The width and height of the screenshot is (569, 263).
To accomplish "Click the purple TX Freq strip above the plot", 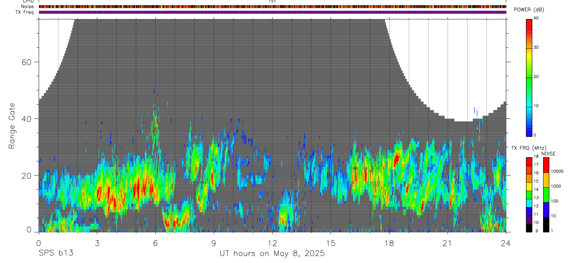I will tap(272, 12).
